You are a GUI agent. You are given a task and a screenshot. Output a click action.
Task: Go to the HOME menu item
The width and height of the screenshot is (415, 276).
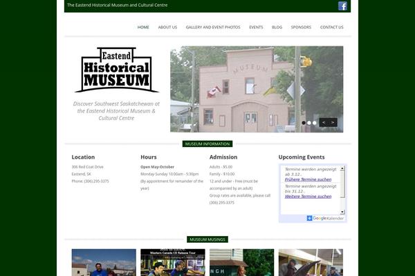point(143,27)
